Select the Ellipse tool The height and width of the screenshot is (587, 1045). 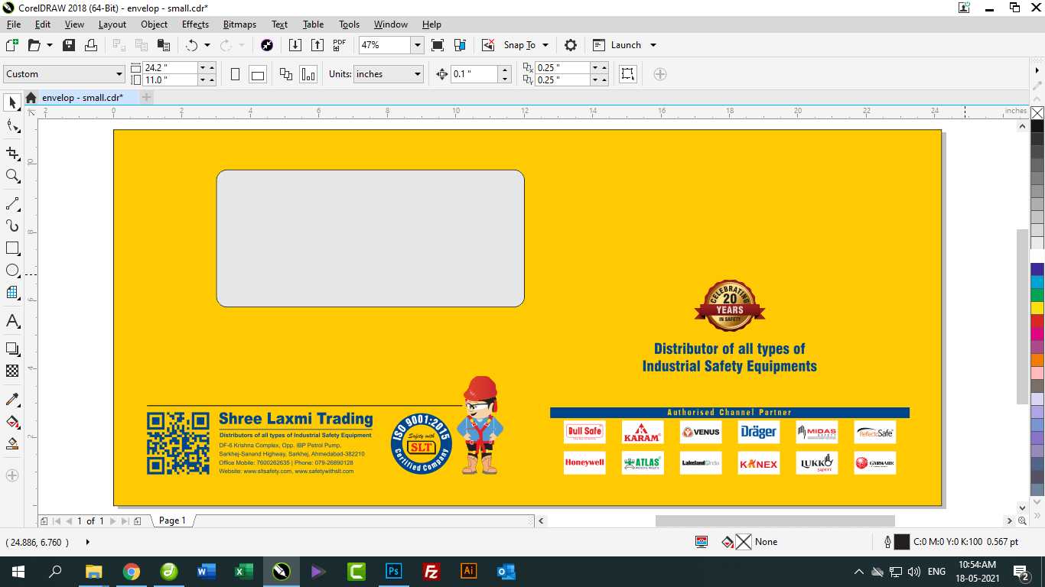click(x=12, y=271)
